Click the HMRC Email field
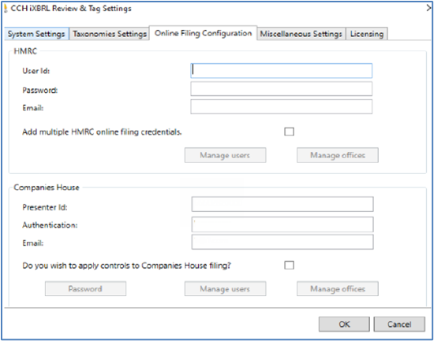Screen dimensions: 434x341 pos(281,106)
